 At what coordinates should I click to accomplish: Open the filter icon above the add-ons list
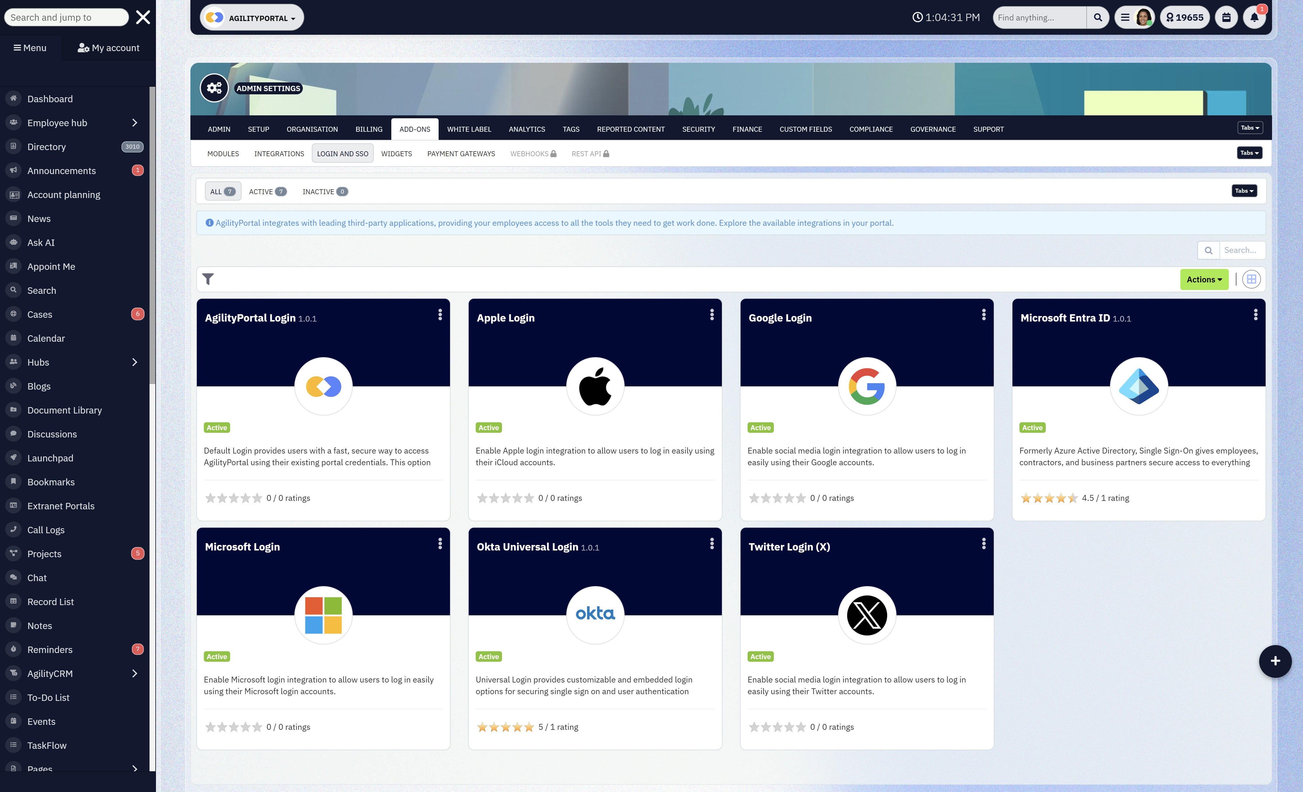[208, 279]
